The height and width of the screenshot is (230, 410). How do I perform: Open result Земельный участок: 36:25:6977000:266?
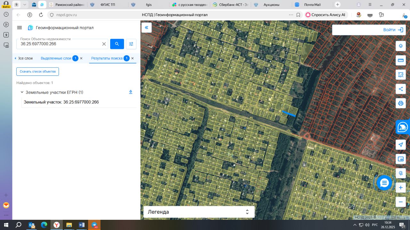tap(61, 102)
